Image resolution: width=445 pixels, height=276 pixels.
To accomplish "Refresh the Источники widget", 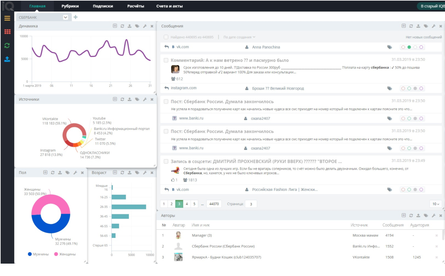I will coord(122,99).
